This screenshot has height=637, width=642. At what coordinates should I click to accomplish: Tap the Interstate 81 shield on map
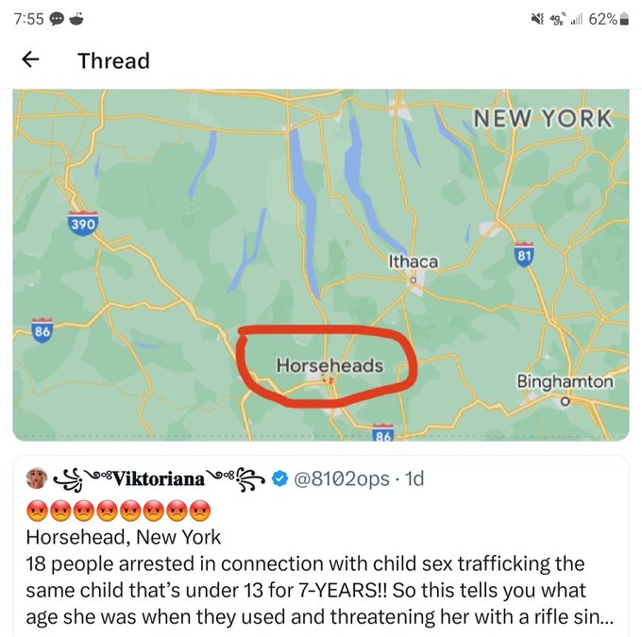click(525, 253)
